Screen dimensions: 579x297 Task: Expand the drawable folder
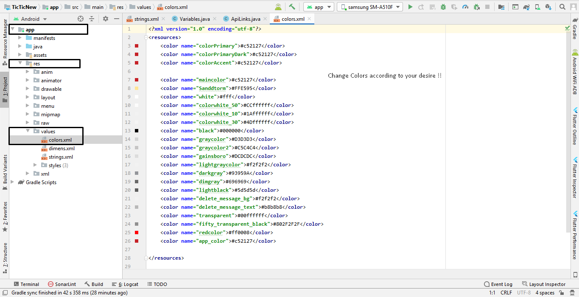28,89
